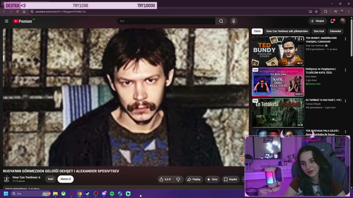
Task: Open File Explorer from the taskbar
Action: pos(55,194)
